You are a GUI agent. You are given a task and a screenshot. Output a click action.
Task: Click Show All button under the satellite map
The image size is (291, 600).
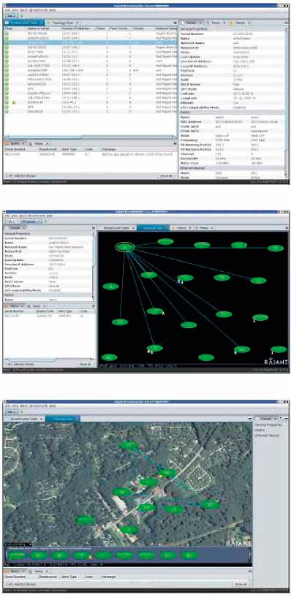(x=241, y=585)
